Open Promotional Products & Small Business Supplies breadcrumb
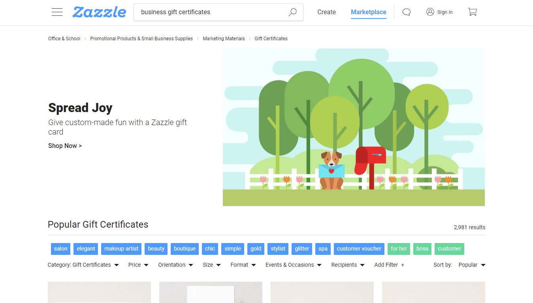 (x=141, y=39)
